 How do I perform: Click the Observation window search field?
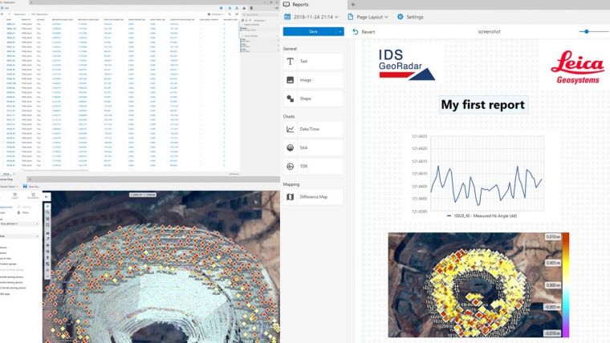point(258,14)
